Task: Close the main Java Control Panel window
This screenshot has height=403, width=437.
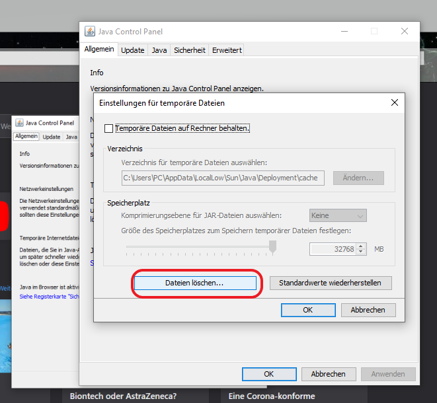Action: pyautogui.click(x=405, y=31)
